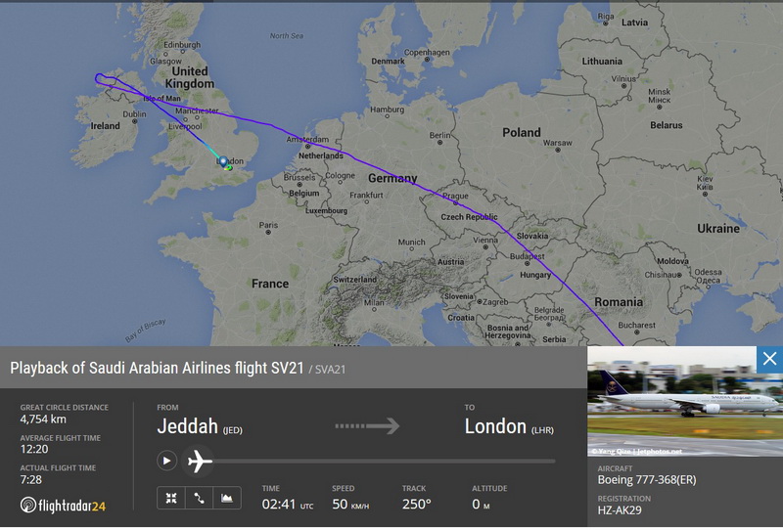Close the playback panel with X

click(769, 359)
